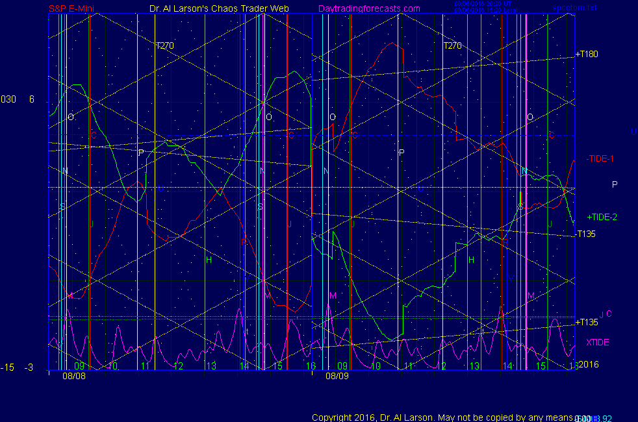638x422 pixels.
Task: Click the +T135 line label
Action: (587, 322)
